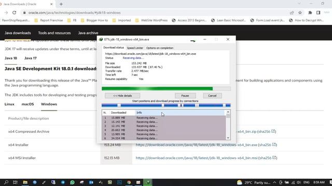
Task: Open sha256 link for the exe installer
Action: (268, 145)
